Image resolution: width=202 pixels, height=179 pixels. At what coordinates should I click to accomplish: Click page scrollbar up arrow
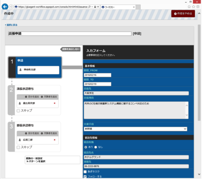[199, 13]
